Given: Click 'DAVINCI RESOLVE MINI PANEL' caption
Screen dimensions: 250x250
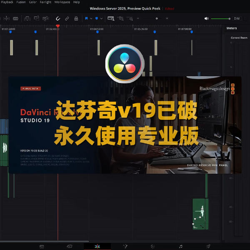Looking at the screenshot, I should [207, 165].
